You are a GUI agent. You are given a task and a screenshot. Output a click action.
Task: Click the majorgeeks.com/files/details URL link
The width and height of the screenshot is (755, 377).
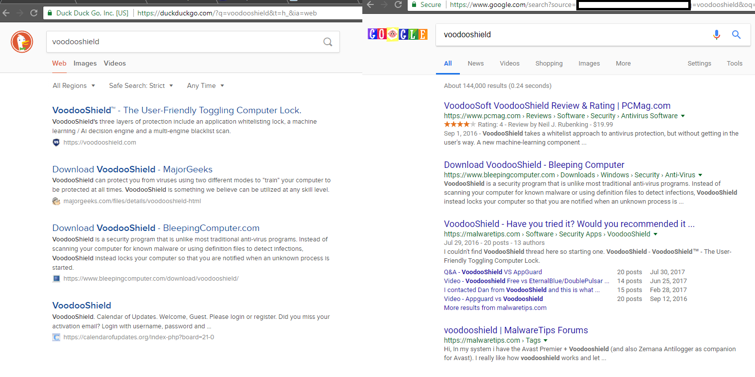tap(132, 201)
